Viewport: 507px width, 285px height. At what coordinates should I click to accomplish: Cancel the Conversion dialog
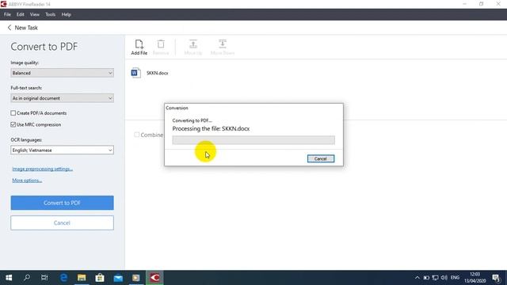coord(321,158)
